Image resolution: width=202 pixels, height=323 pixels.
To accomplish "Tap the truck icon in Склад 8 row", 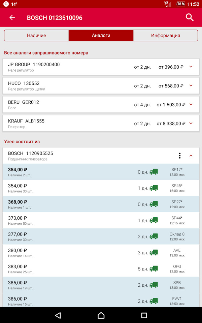I will pyautogui.click(x=154, y=237).
